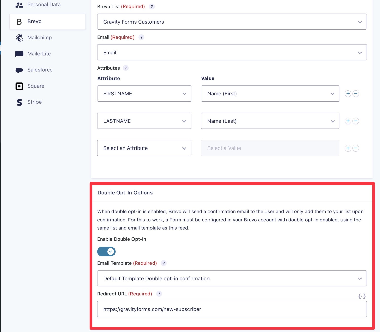Open help tooltip for Attributes
Image resolution: width=380 pixels, height=332 pixels.
pos(126,68)
